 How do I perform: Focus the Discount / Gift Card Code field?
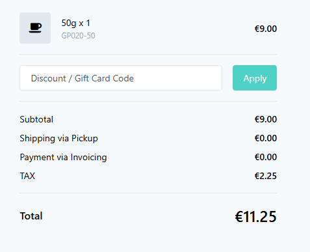121,77
